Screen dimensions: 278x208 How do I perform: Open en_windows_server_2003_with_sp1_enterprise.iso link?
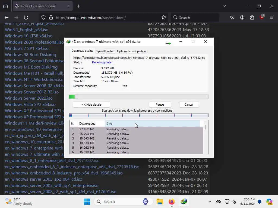(x=52, y=185)
